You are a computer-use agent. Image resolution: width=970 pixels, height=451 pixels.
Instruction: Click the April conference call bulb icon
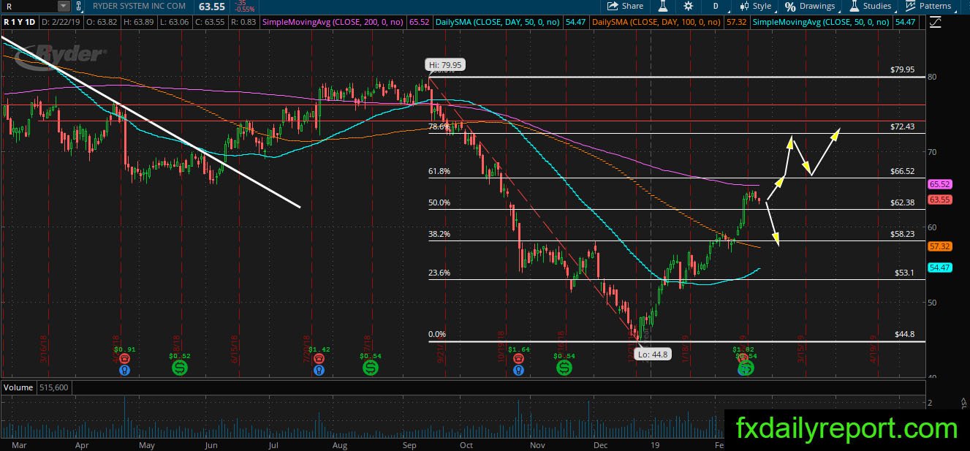pyautogui.click(x=124, y=371)
